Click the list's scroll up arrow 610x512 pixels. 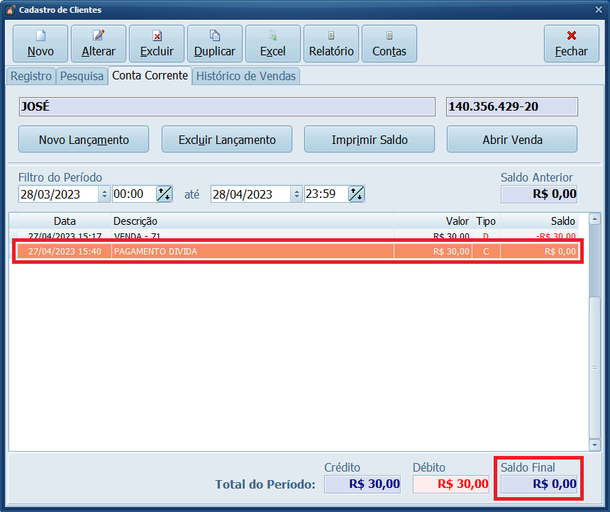594,221
